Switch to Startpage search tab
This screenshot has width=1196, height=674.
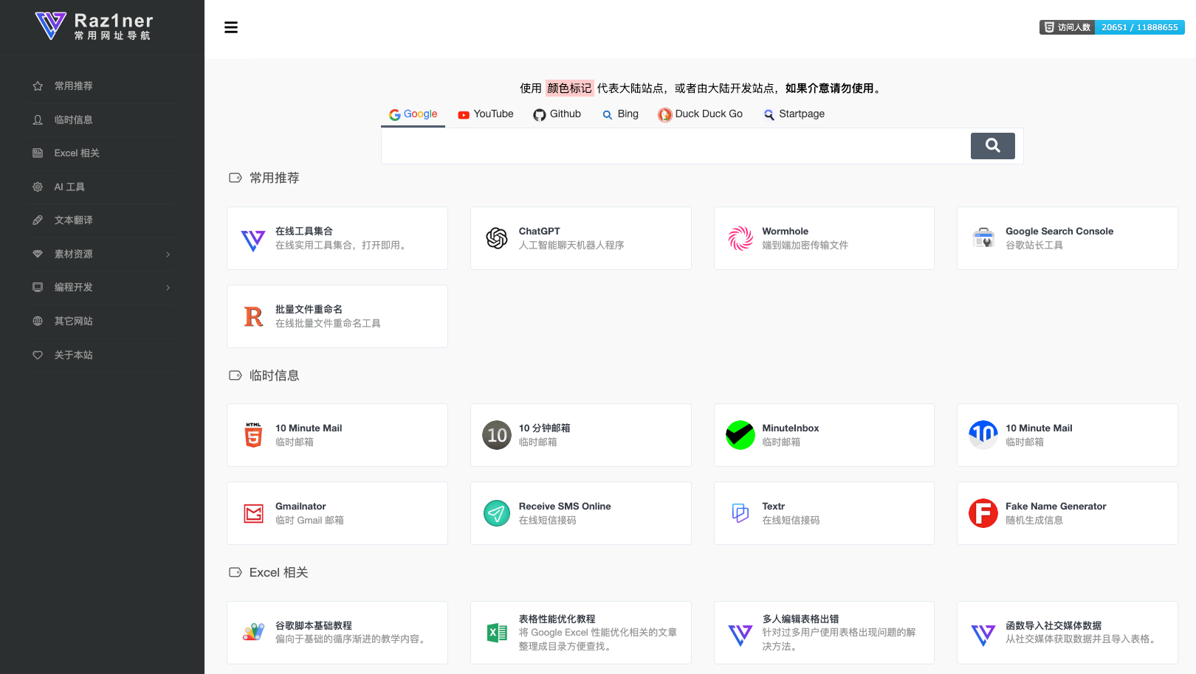(794, 114)
